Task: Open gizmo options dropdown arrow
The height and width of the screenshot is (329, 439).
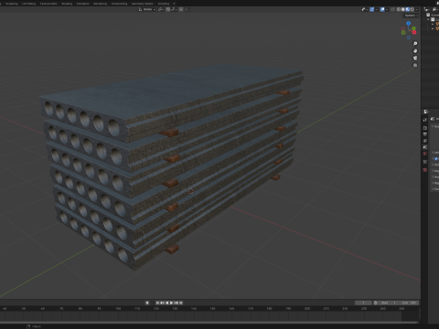Action: pyautogui.click(x=377, y=9)
